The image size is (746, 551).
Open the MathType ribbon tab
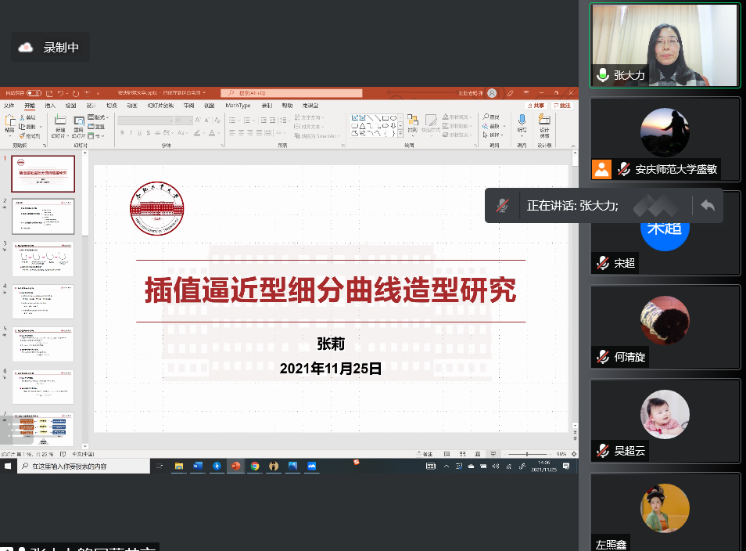click(x=238, y=106)
